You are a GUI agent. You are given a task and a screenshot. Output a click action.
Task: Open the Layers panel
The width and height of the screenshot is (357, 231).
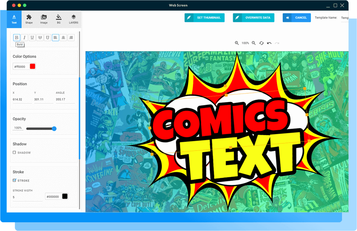click(73, 19)
